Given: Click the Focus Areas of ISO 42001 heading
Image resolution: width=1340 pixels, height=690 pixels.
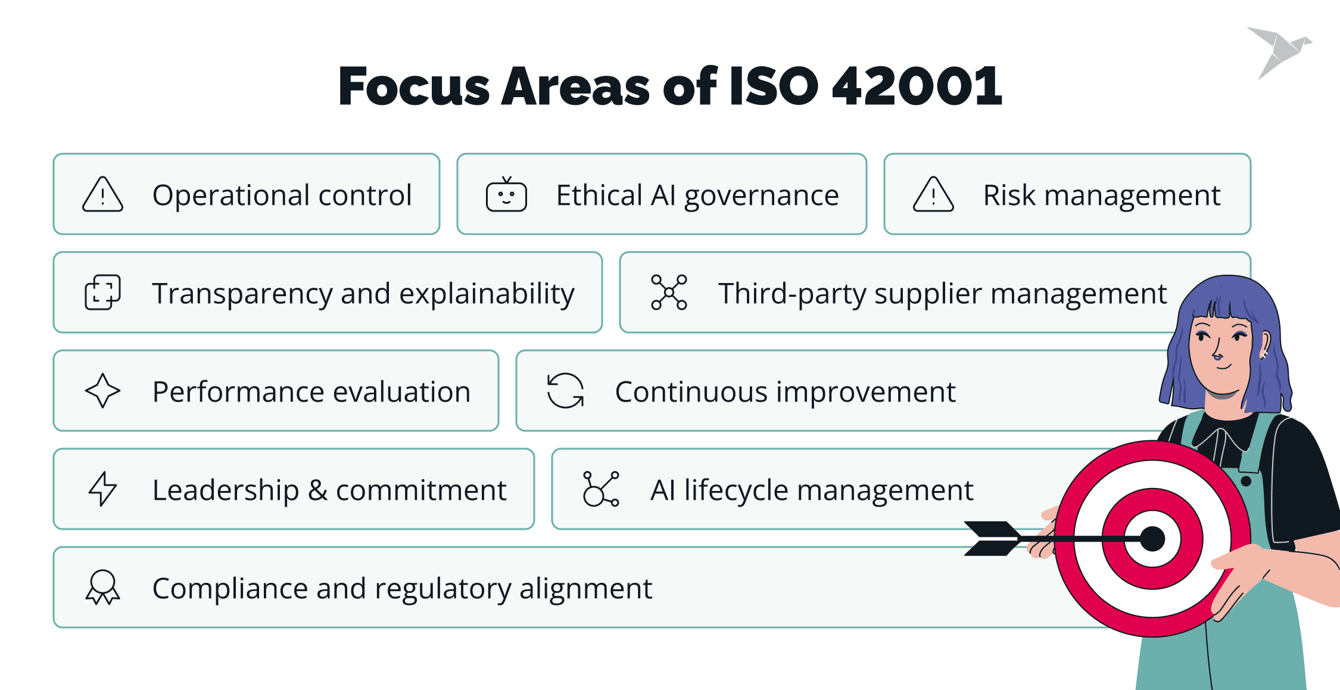Looking at the screenshot, I should click(x=670, y=86).
